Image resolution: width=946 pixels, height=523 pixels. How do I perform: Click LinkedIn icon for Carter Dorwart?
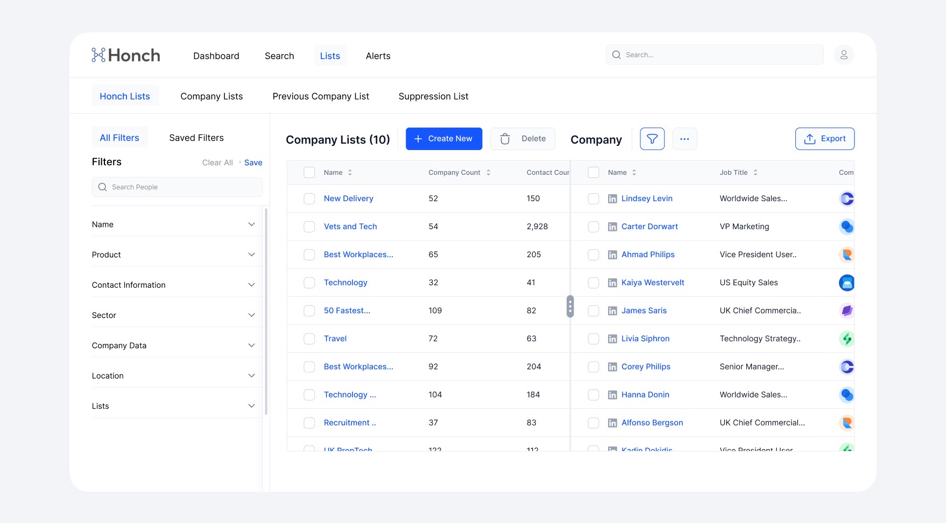click(x=612, y=227)
